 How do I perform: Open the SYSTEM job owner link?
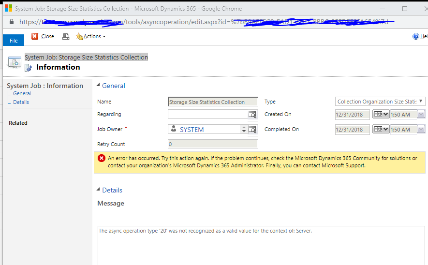[x=192, y=130]
